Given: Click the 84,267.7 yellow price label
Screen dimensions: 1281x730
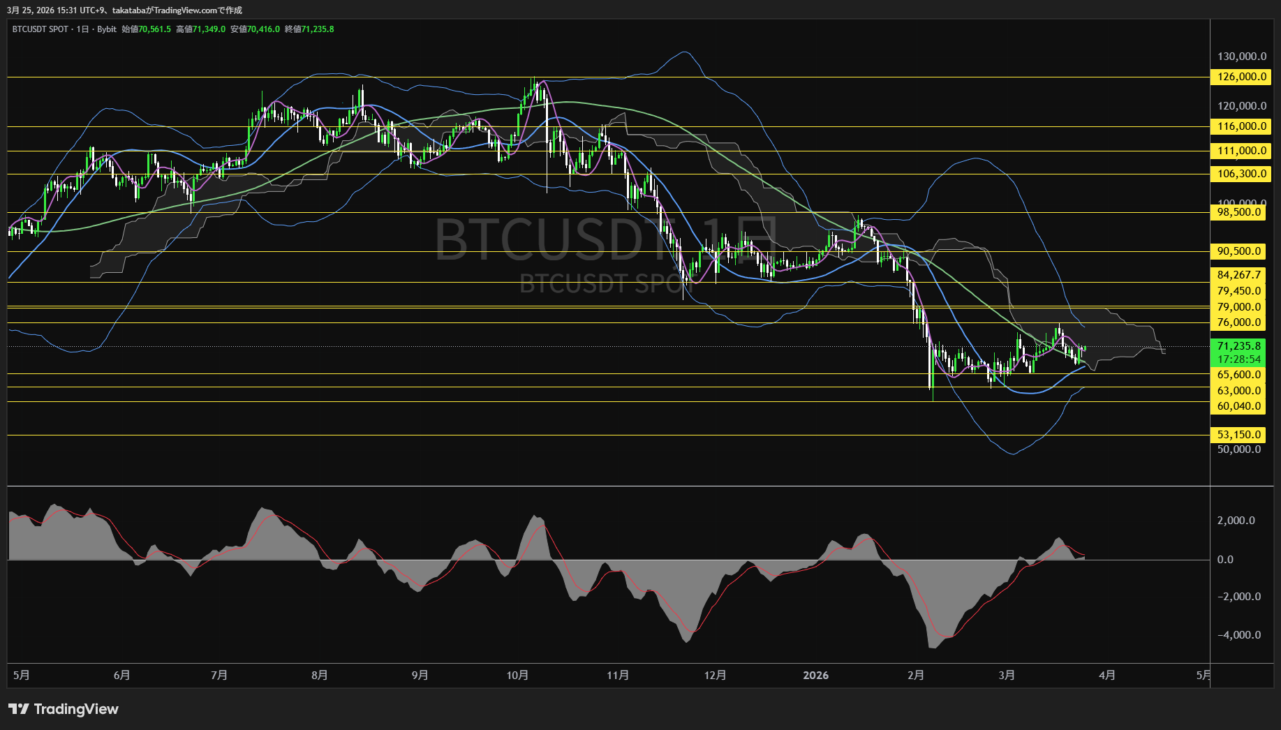Looking at the screenshot, I should pos(1238,275).
